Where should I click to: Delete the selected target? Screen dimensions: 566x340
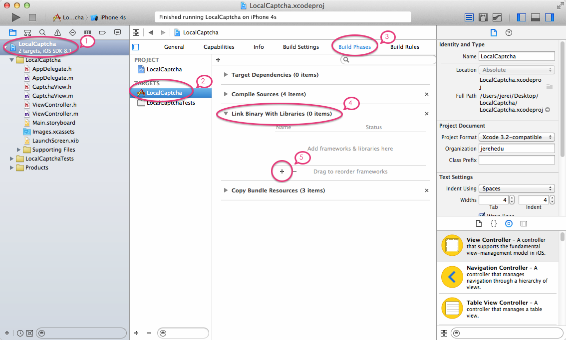(149, 333)
